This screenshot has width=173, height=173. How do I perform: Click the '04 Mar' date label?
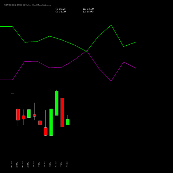coord(11,164)
